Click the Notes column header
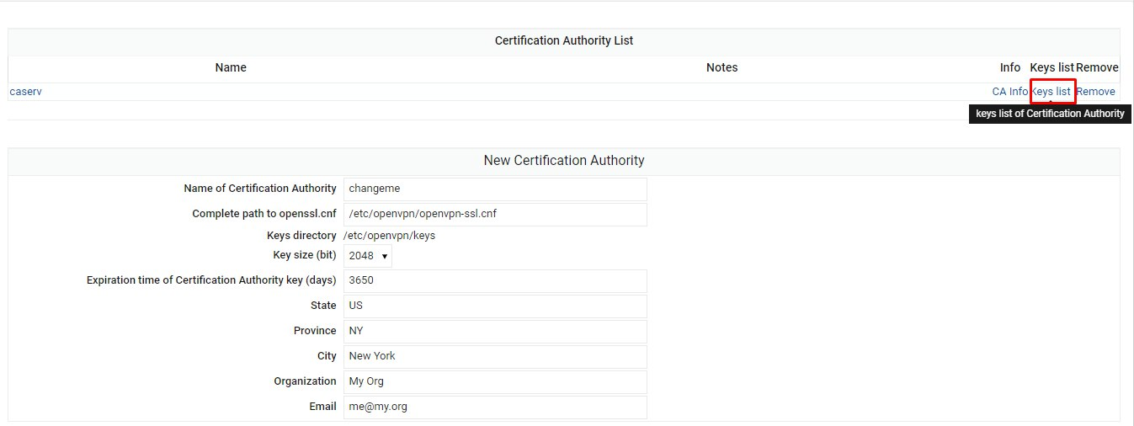Screen dimensions: 1134x426 (721, 67)
